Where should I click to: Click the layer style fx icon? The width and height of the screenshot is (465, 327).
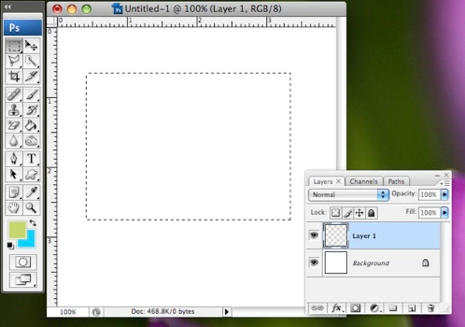[336, 308]
